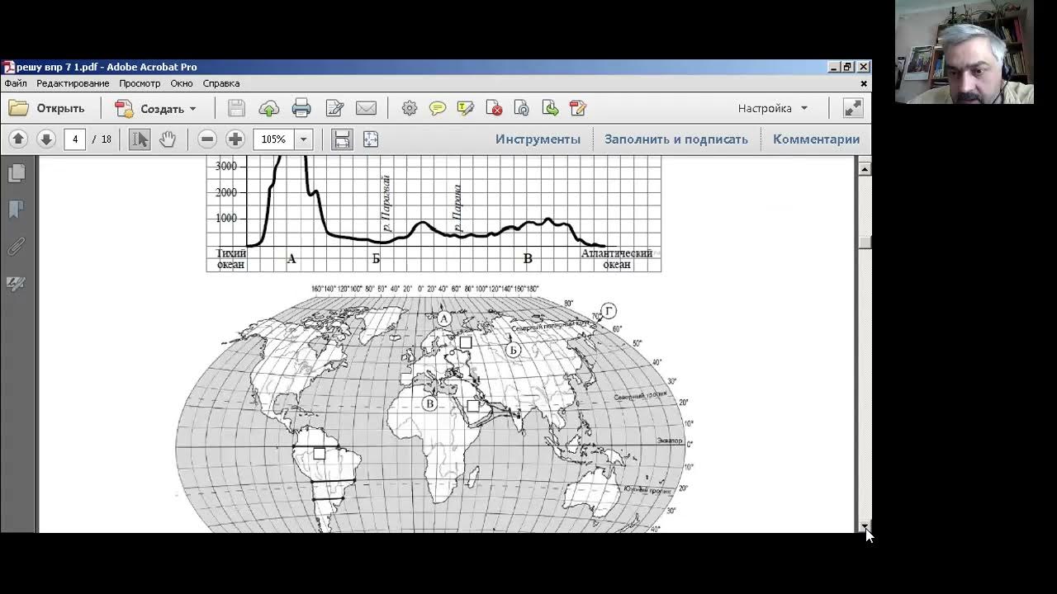This screenshot has width=1057, height=594.
Task: Click the fit width scrolling icon
Action: pos(342,139)
